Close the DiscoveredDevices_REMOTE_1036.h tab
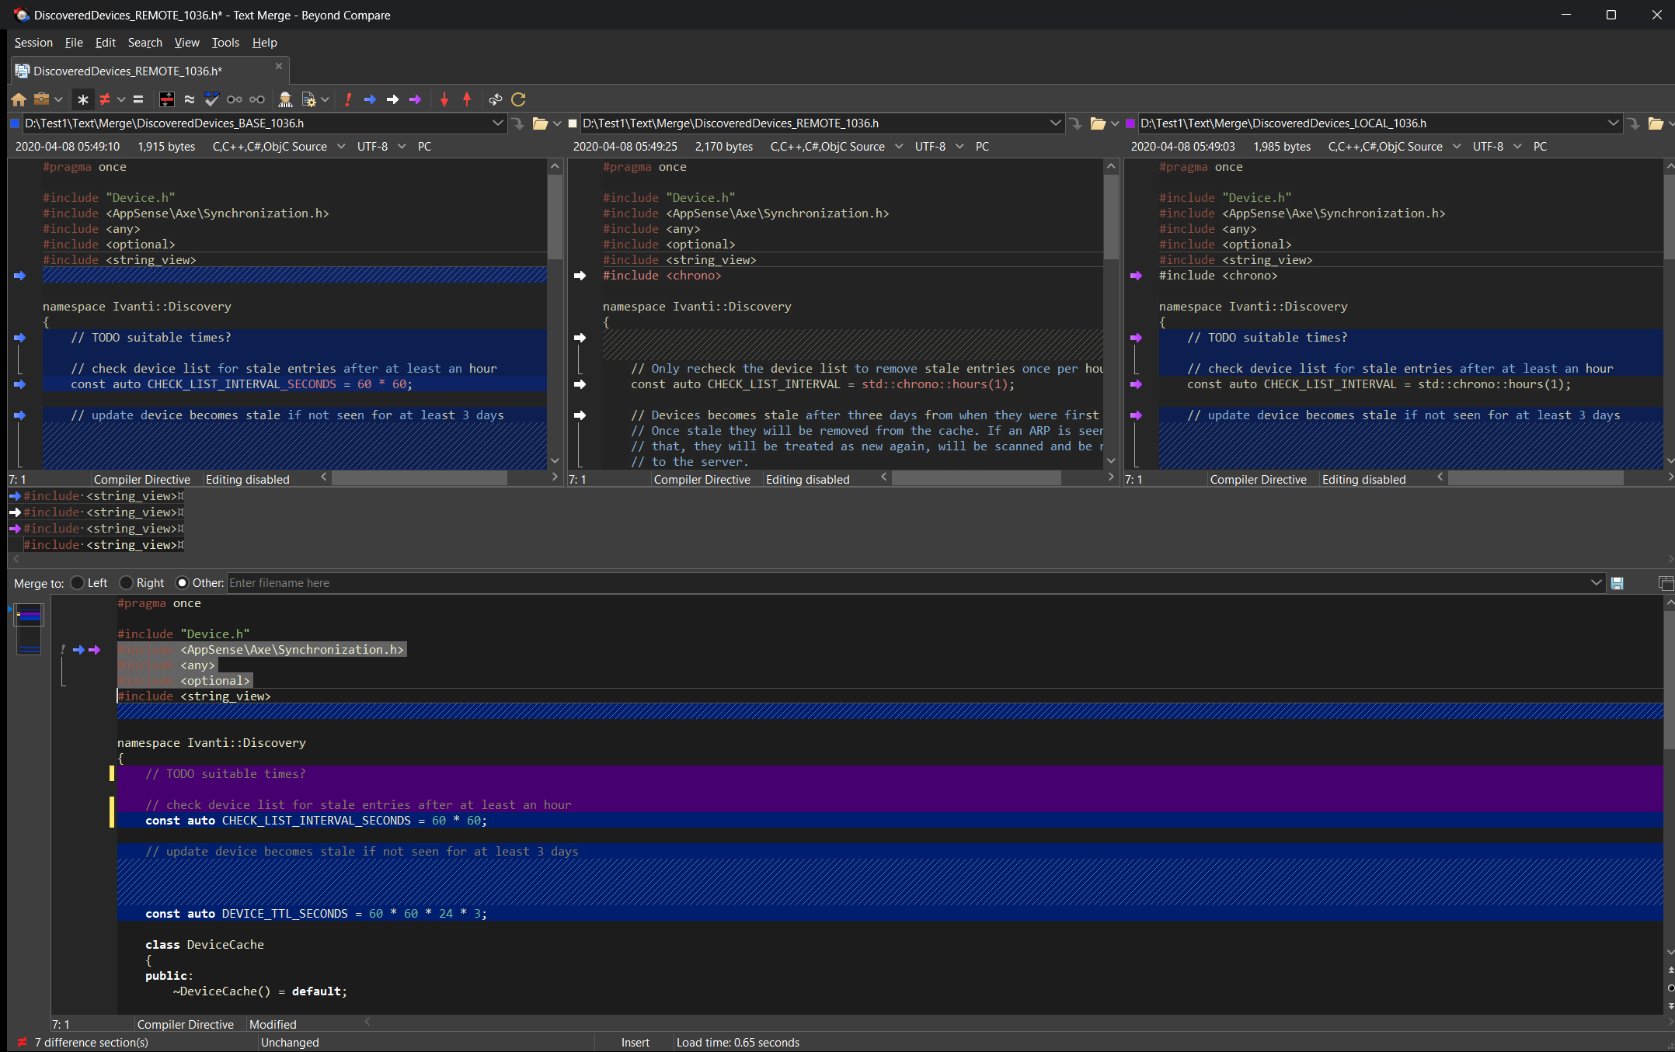 click(x=279, y=67)
